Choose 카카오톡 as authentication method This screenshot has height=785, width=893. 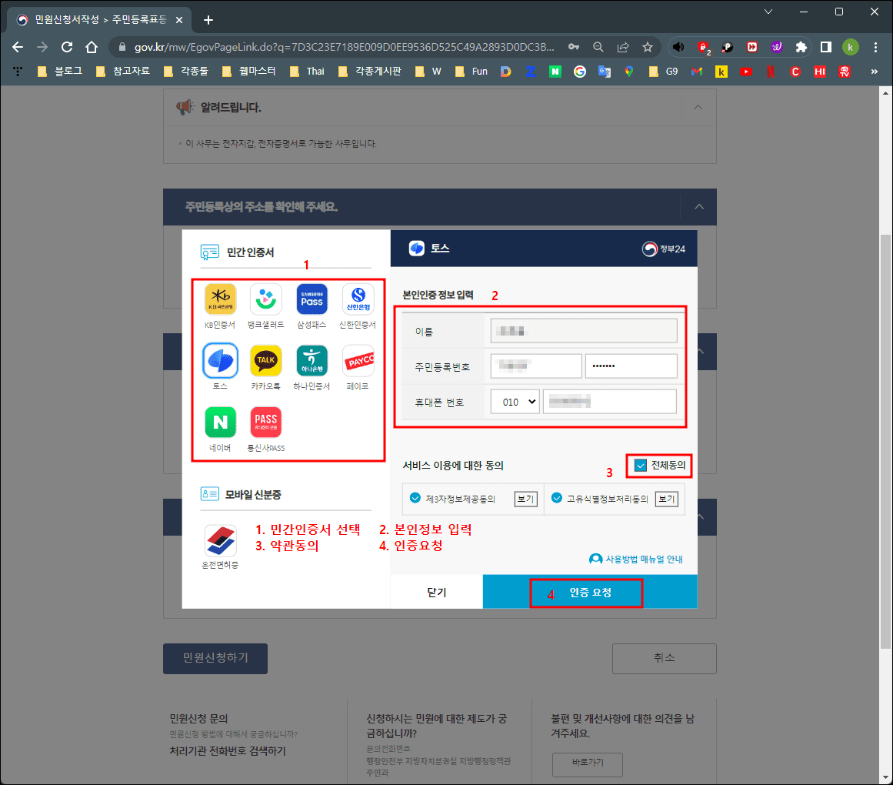[x=265, y=361]
